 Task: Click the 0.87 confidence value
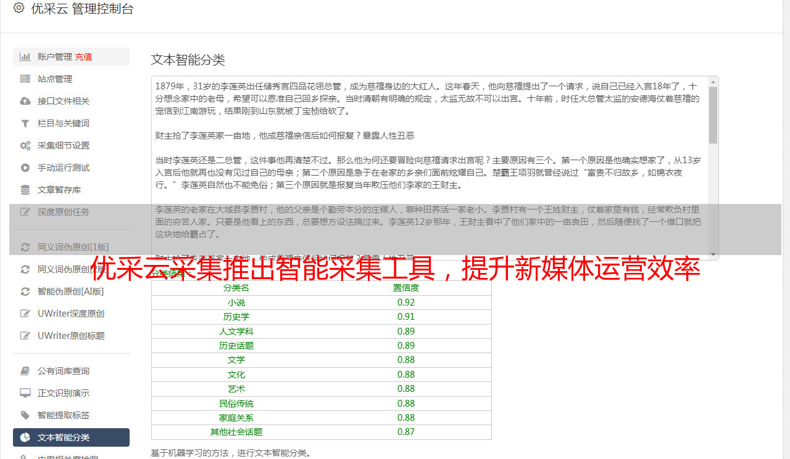point(406,432)
